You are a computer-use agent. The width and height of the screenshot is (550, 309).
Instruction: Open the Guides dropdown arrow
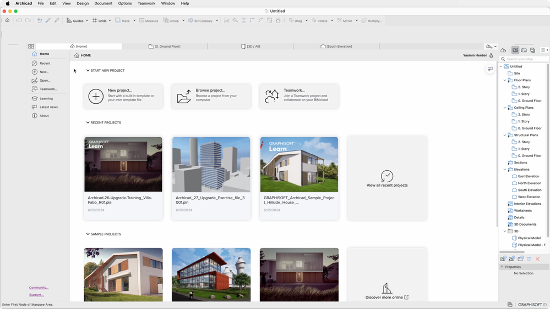point(87,20)
